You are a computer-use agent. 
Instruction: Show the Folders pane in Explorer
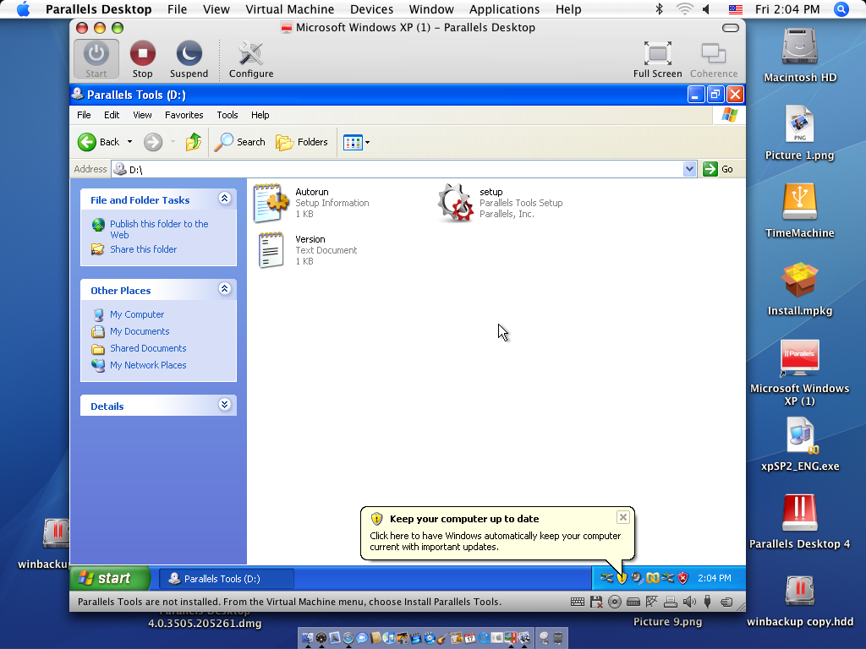coord(302,142)
